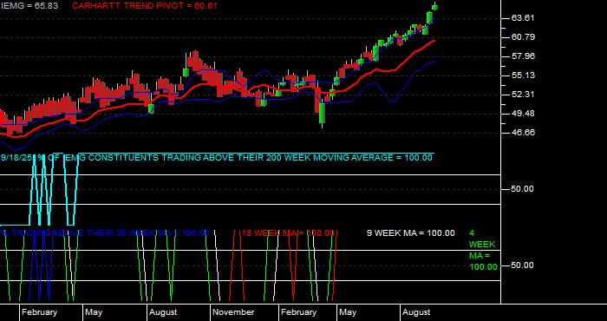
Task: Click the second February marker on the time axis
Action: click(x=298, y=312)
